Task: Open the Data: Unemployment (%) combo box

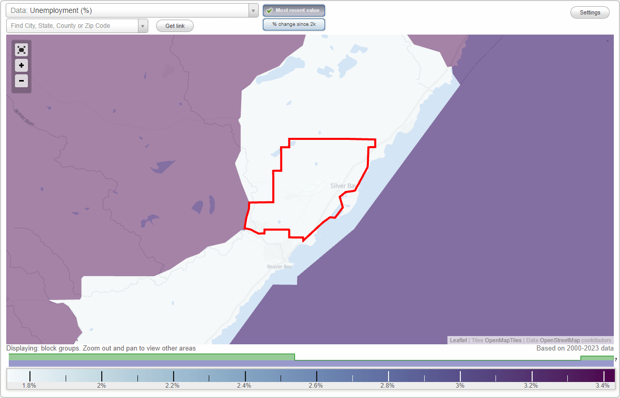Action: tap(132, 10)
